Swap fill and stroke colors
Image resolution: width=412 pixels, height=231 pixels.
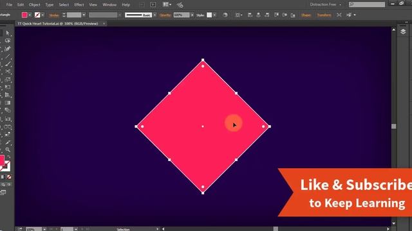[x=8, y=157]
